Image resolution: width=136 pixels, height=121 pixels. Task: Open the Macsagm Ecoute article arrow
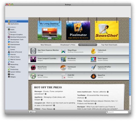(x=46, y=94)
